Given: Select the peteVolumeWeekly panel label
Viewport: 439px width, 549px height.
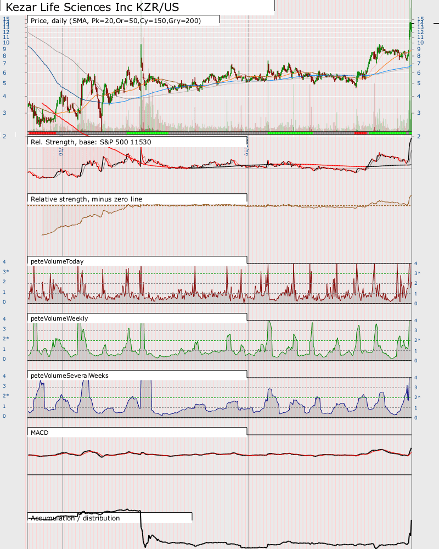Looking at the screenshot, I should 59,318.
